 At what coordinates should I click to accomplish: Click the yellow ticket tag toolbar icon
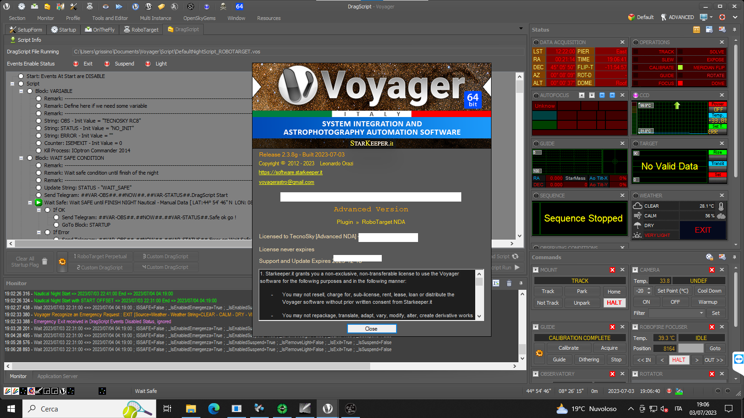click(x=161, y=7)
